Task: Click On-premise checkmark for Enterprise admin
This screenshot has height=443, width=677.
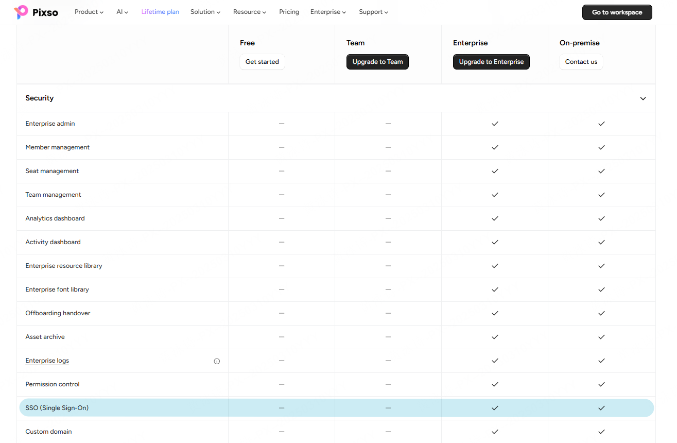Action: [601, 124]
